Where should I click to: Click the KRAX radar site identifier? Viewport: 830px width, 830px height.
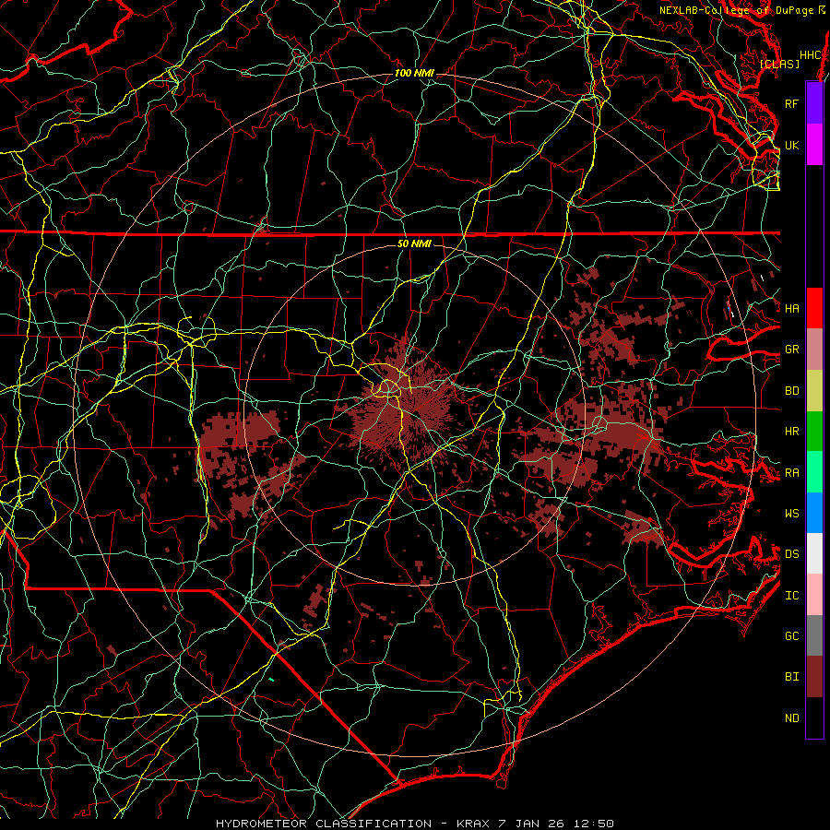click(473, 824)
